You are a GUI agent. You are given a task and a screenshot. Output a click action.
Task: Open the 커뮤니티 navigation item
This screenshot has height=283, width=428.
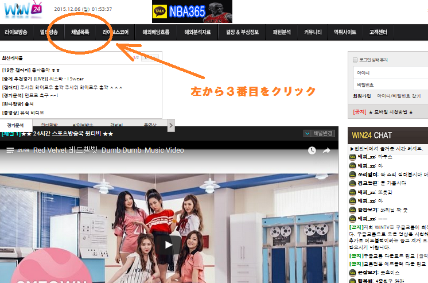[x=313, y=32]
